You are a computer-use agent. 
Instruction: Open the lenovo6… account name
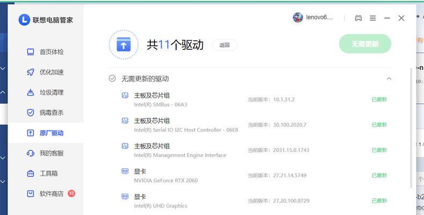pyautogui.click(x=319, y=18)
